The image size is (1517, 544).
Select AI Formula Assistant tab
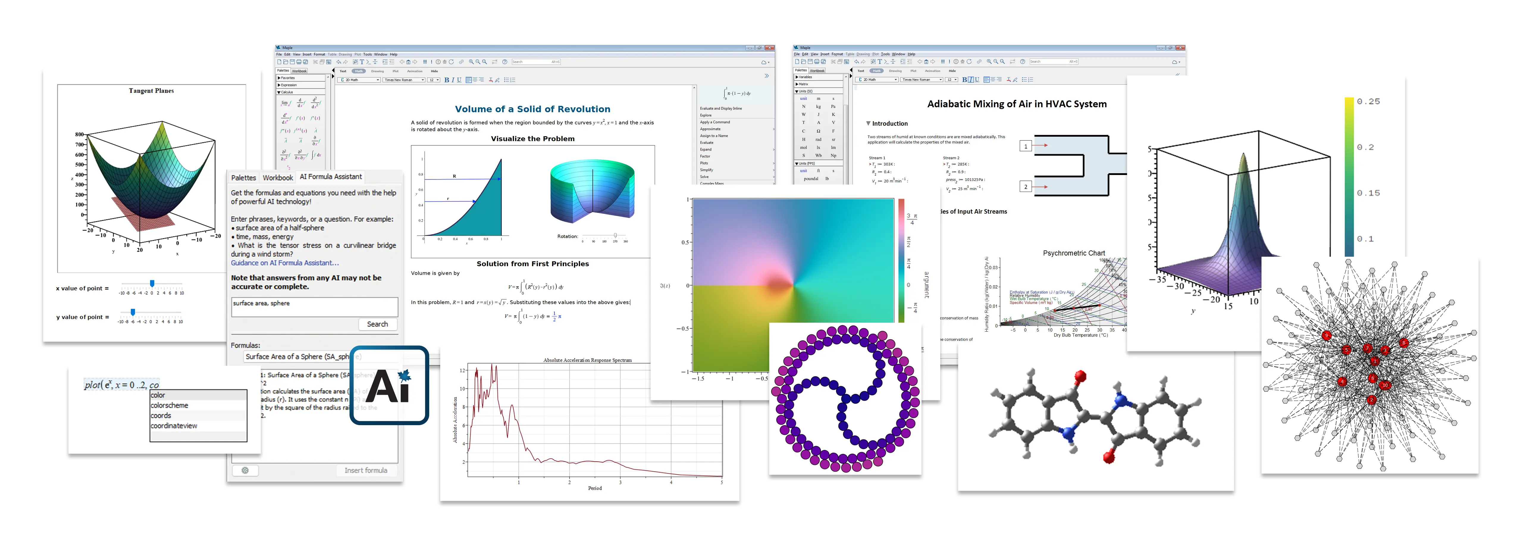pyautogui.click(x=330, y=176)
